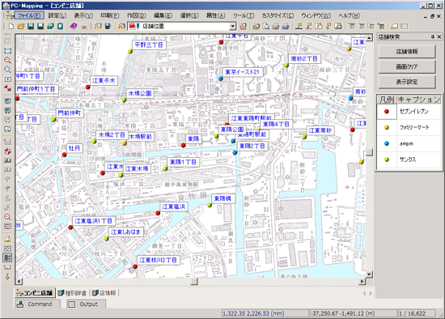445x319 pixels.
Task: Click the red-white lifebuoy icon in sidebar
Action: point(7,151)
